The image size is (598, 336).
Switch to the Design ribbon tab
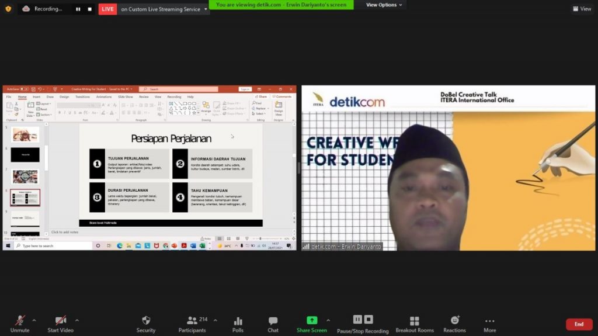pos(64,97)
